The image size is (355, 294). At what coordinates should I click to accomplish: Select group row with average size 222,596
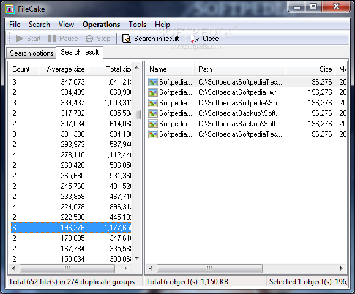pos(71,217)
